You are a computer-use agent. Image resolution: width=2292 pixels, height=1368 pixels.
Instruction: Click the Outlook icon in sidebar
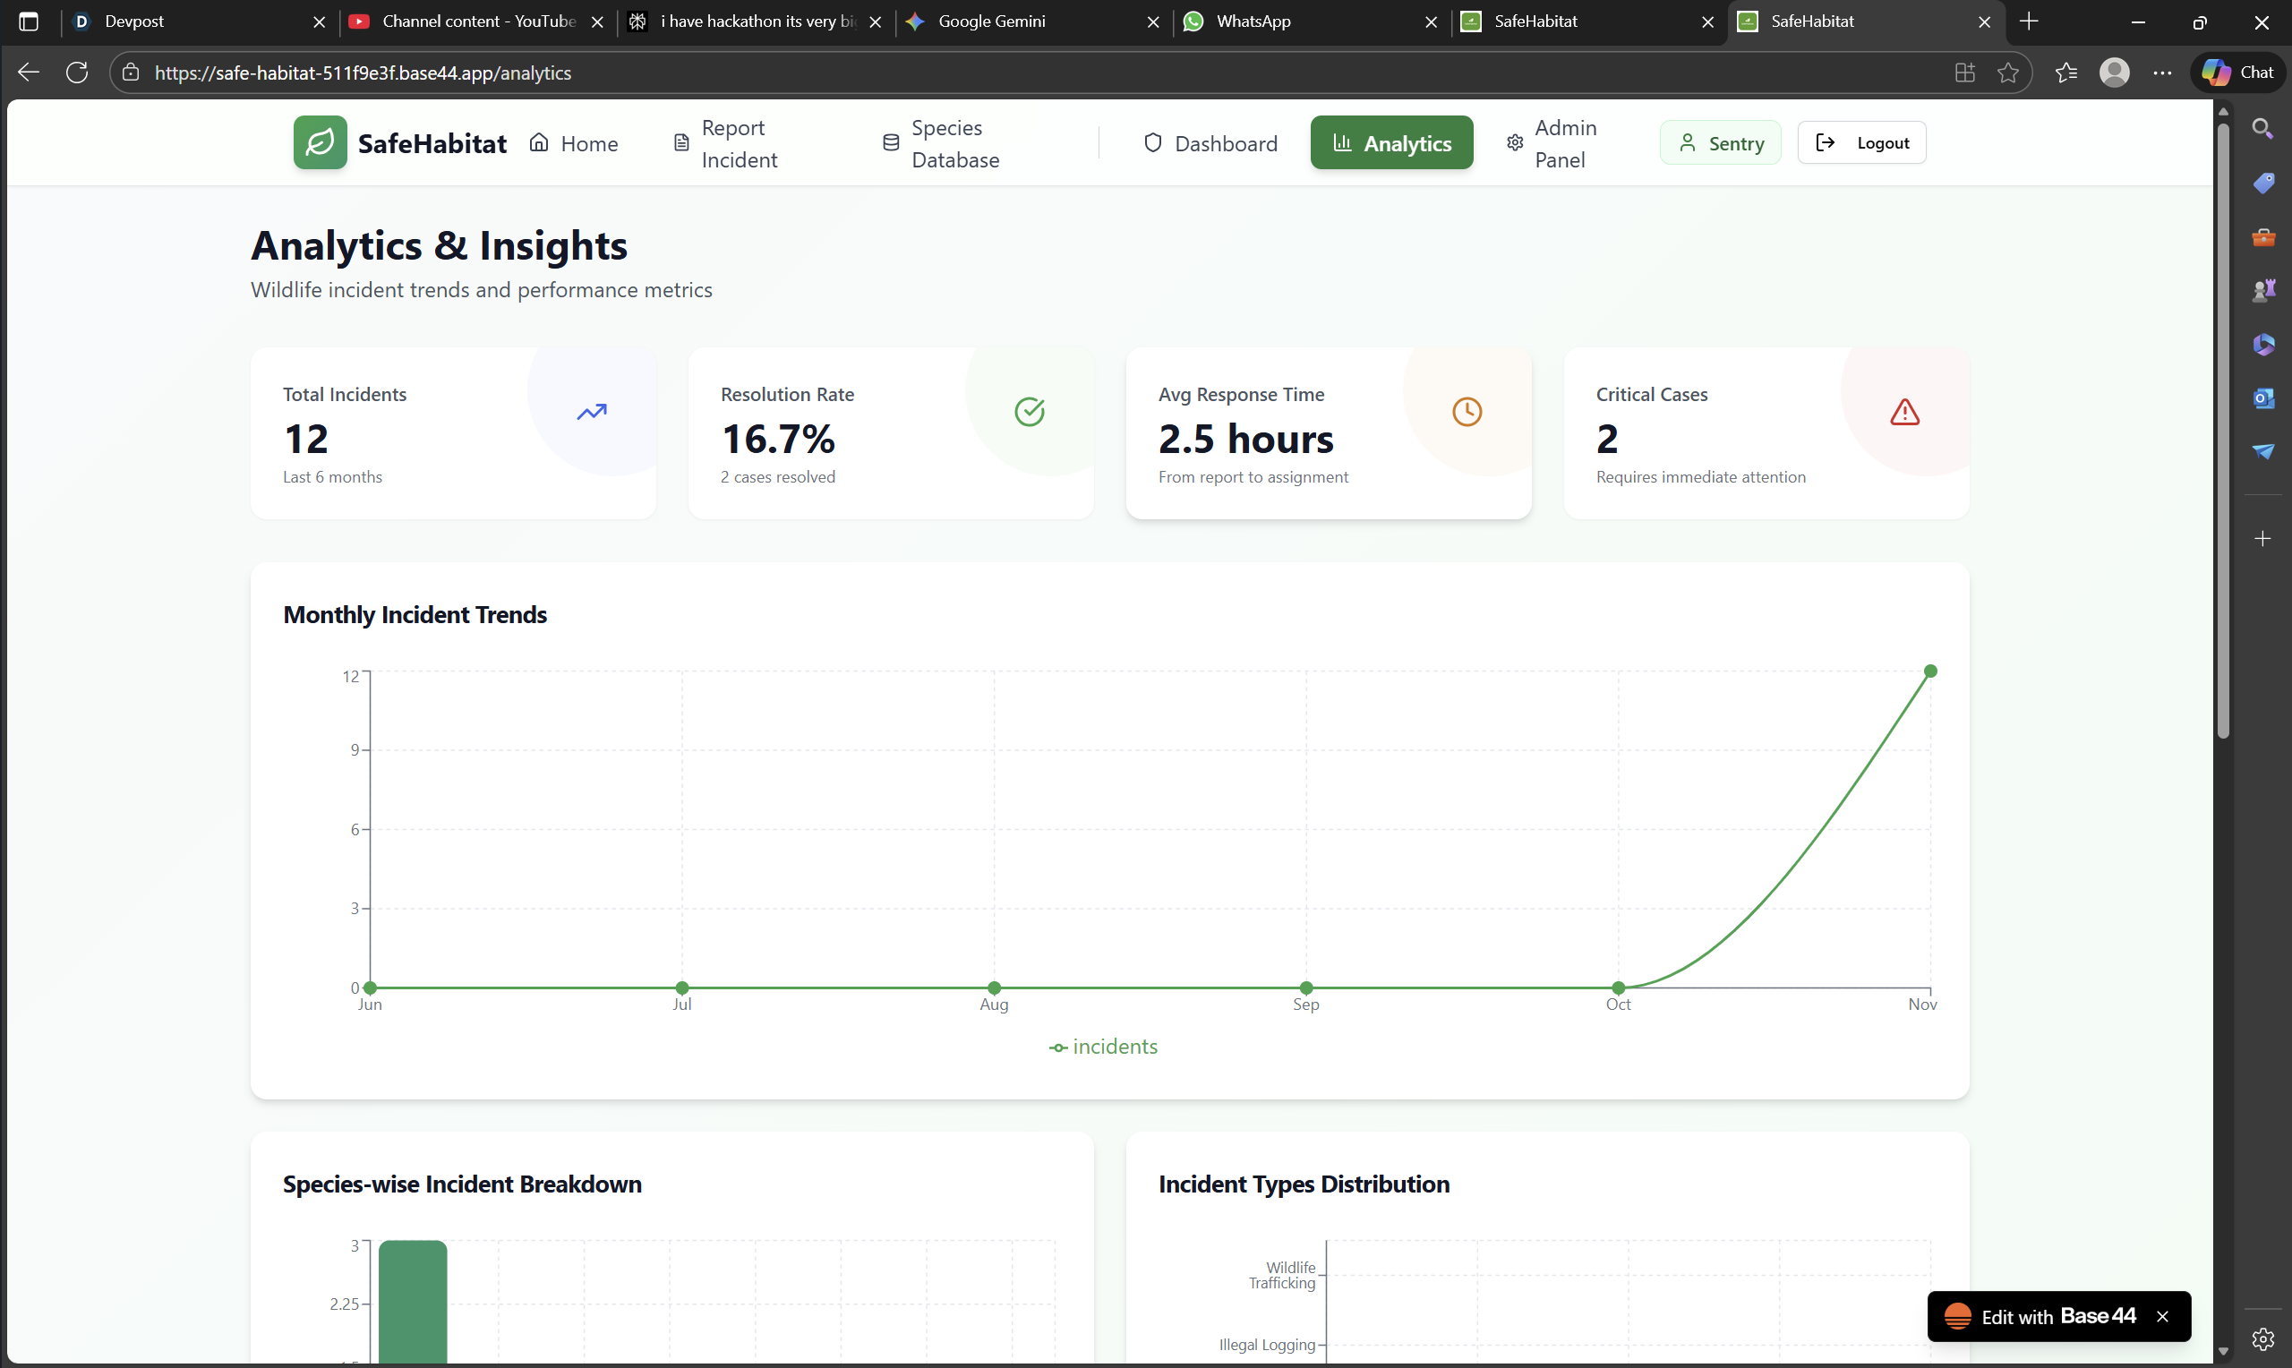[x=2262, y=398]
